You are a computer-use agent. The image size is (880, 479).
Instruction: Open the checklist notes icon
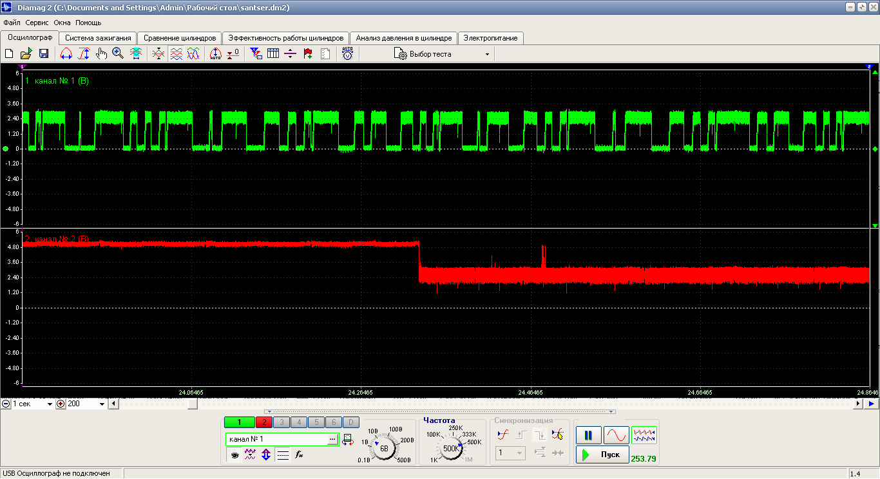(x=325, y=54)
